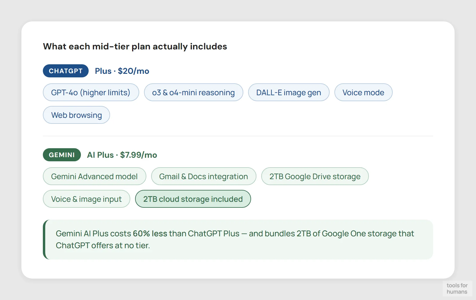
Task: Pick the Web browsing chip
Action: pyautogui.click(x=76, y=115)
